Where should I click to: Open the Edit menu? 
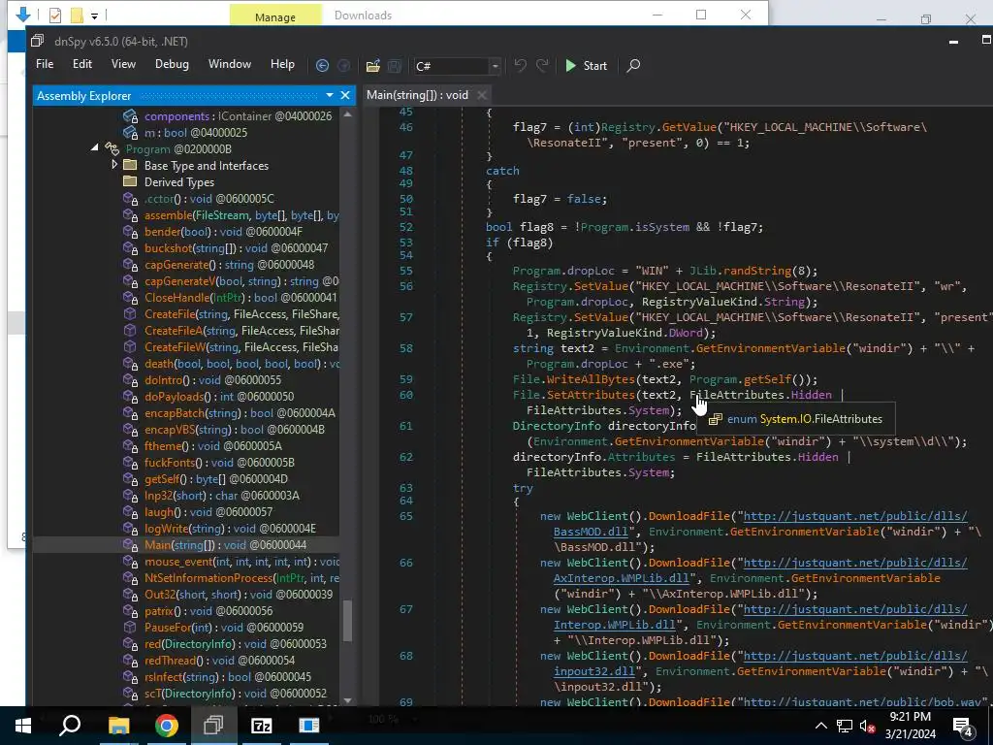pyautogui.click(x=81, y=64)
